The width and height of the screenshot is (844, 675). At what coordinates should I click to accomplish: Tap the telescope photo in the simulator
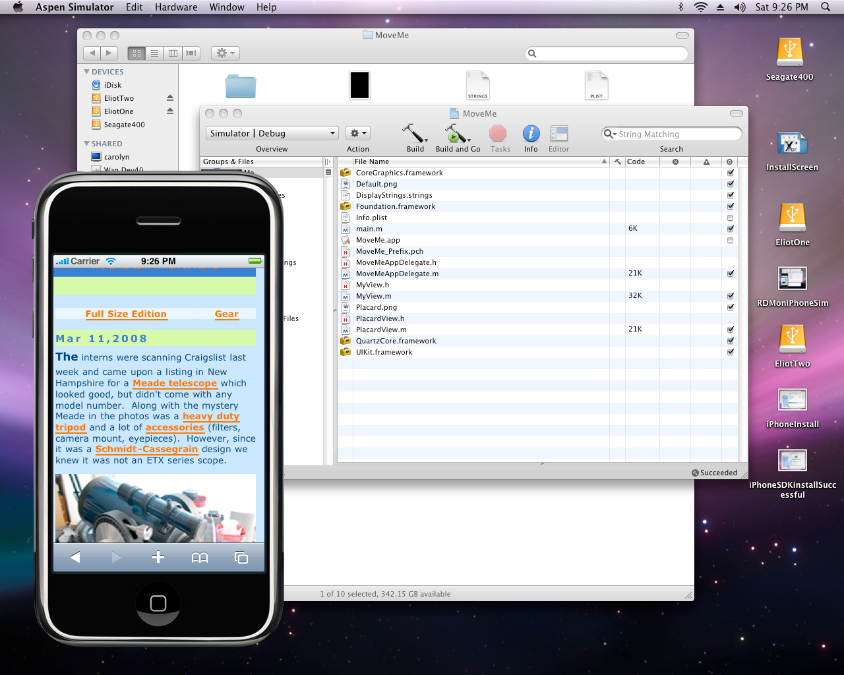tap(155, 508)
